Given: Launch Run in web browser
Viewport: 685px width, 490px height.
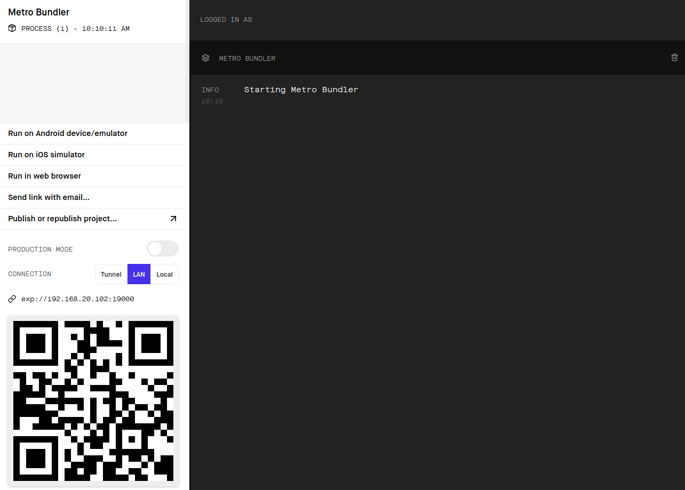Looking at the screenshot, I should (x=94, y=176).
